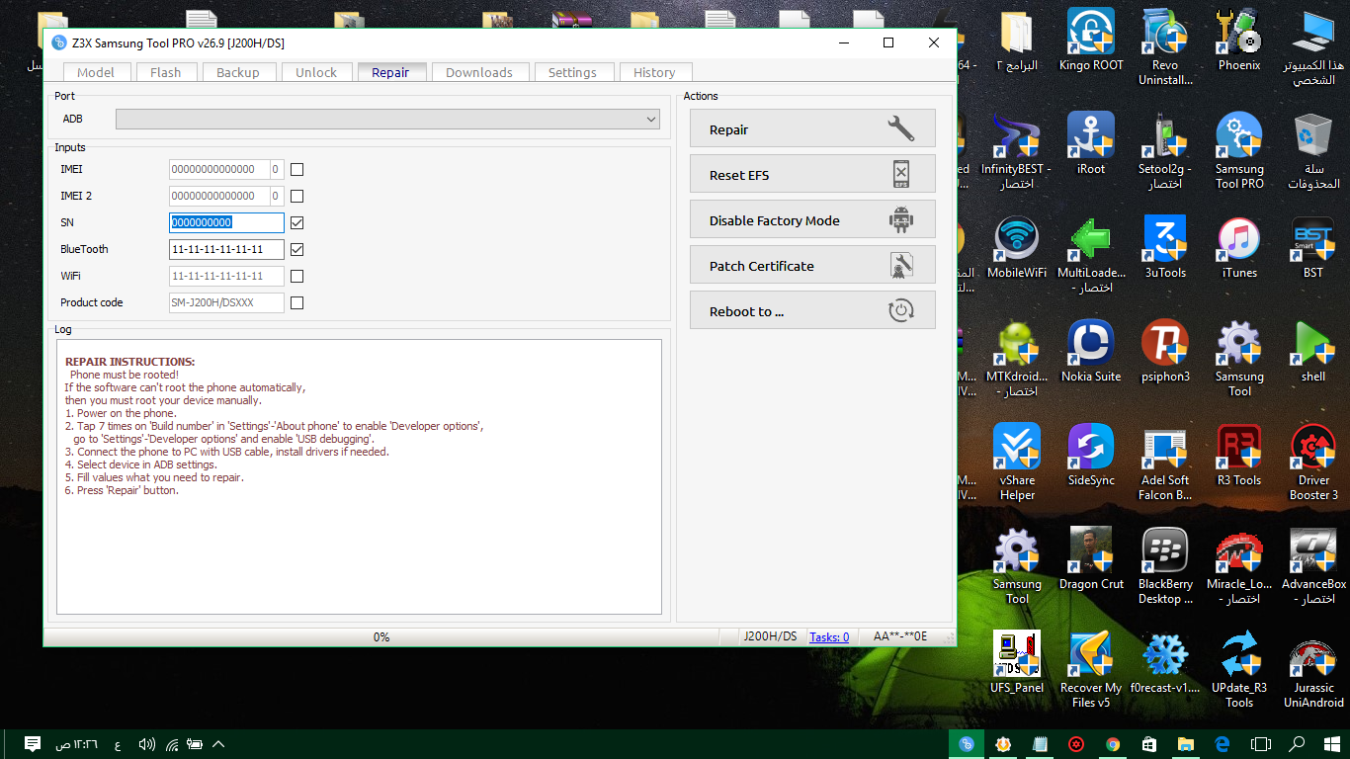Click the IMEI number input field
Screen dimensions: 1350x759
(x=218, y=169)
